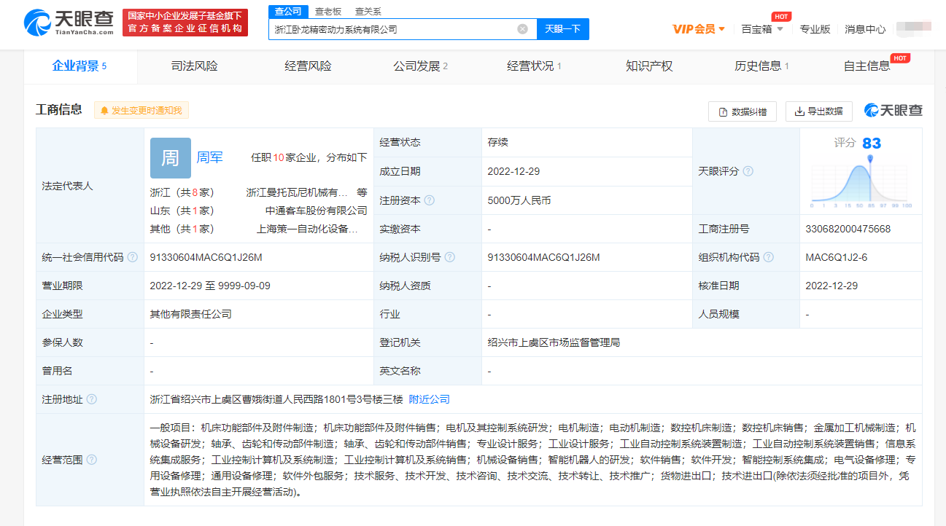The width and height of the screenshot is (946, 526).
Task: Click the 浙江（共8家） region entry
Action: click(182, 192)
